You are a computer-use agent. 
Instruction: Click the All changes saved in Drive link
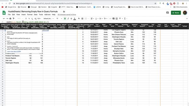(x=67, y=14)
